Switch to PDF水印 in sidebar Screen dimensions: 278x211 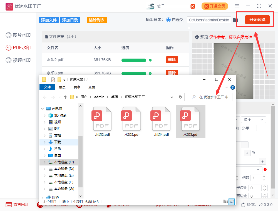18,48
